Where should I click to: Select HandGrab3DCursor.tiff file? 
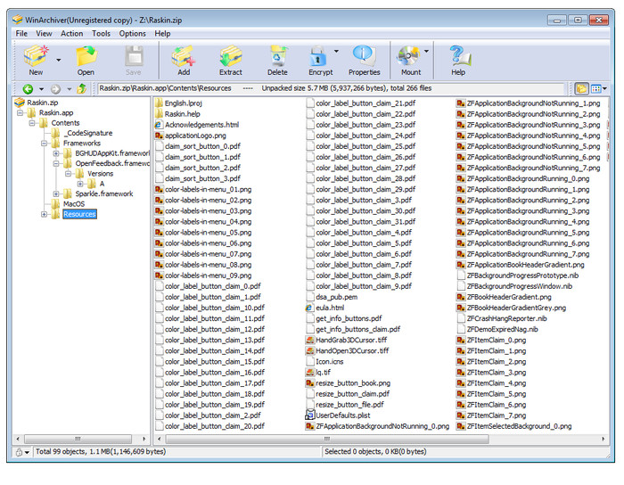351,340
